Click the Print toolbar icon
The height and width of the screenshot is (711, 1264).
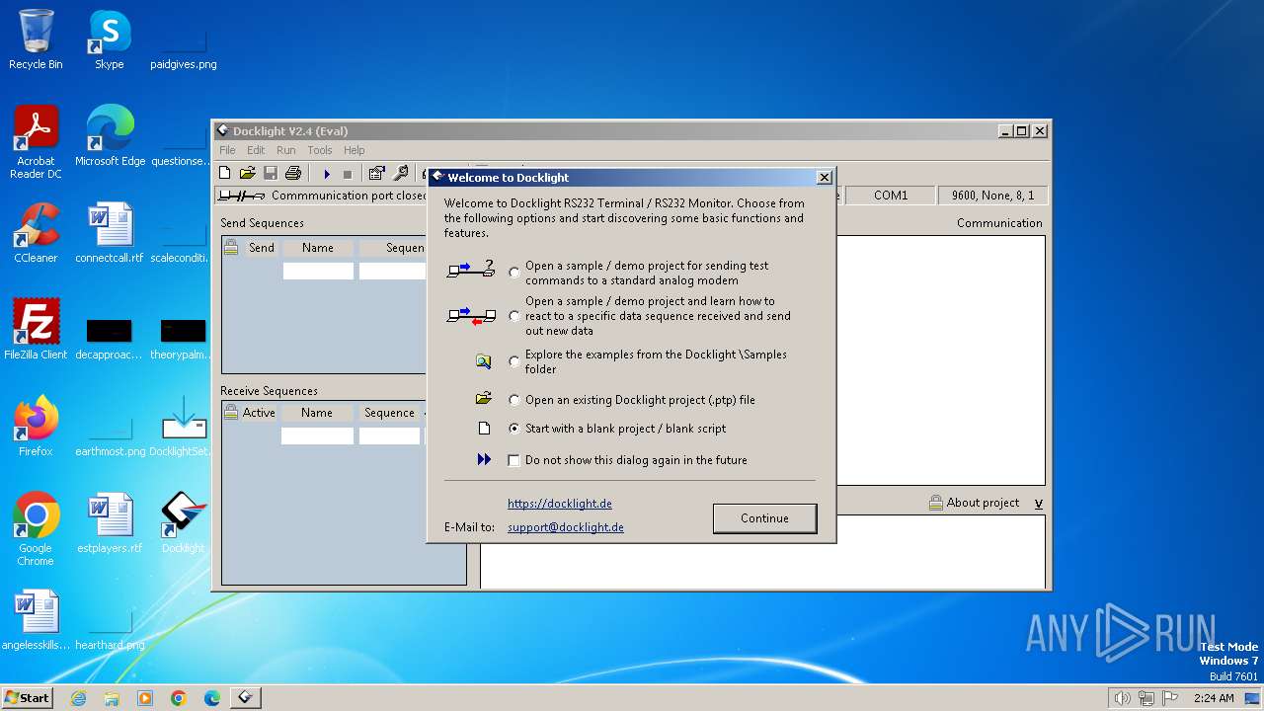291,174
